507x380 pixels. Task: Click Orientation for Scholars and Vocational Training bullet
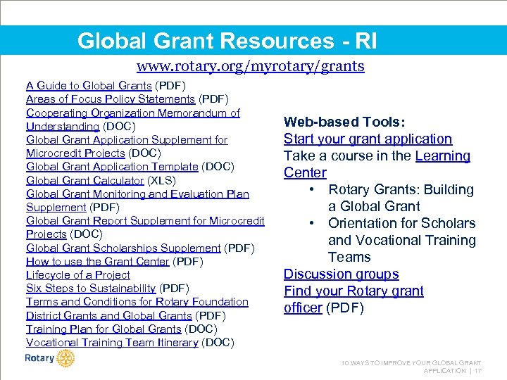point(402,240)
